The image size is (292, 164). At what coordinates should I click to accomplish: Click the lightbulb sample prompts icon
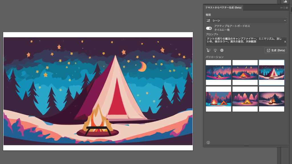point(215,50)
